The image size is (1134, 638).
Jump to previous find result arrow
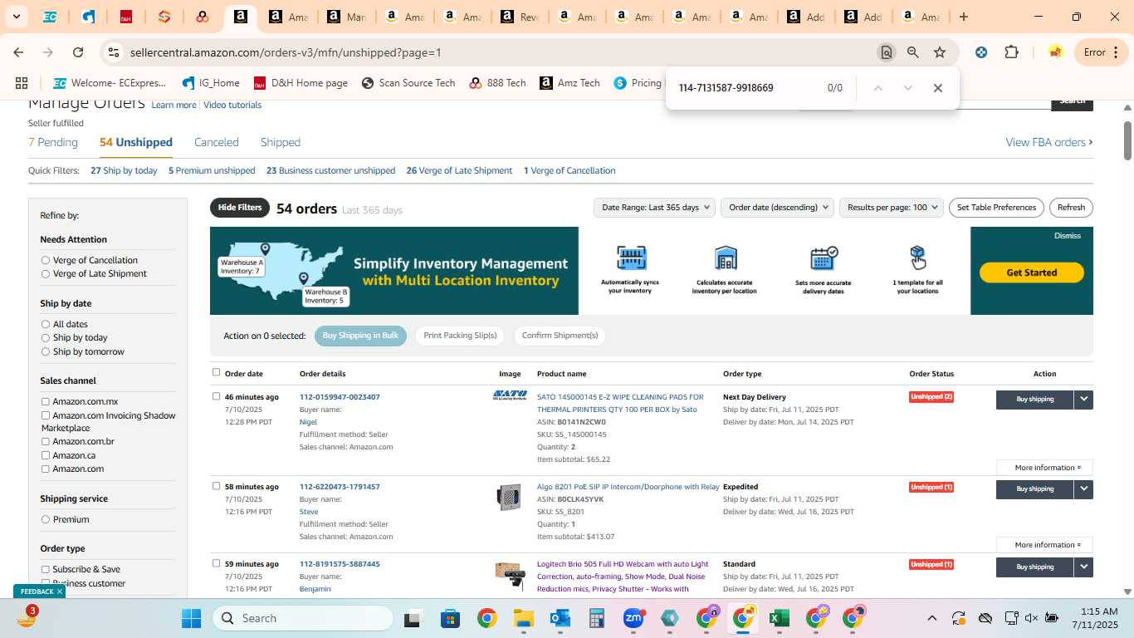(x=878, y=88)
